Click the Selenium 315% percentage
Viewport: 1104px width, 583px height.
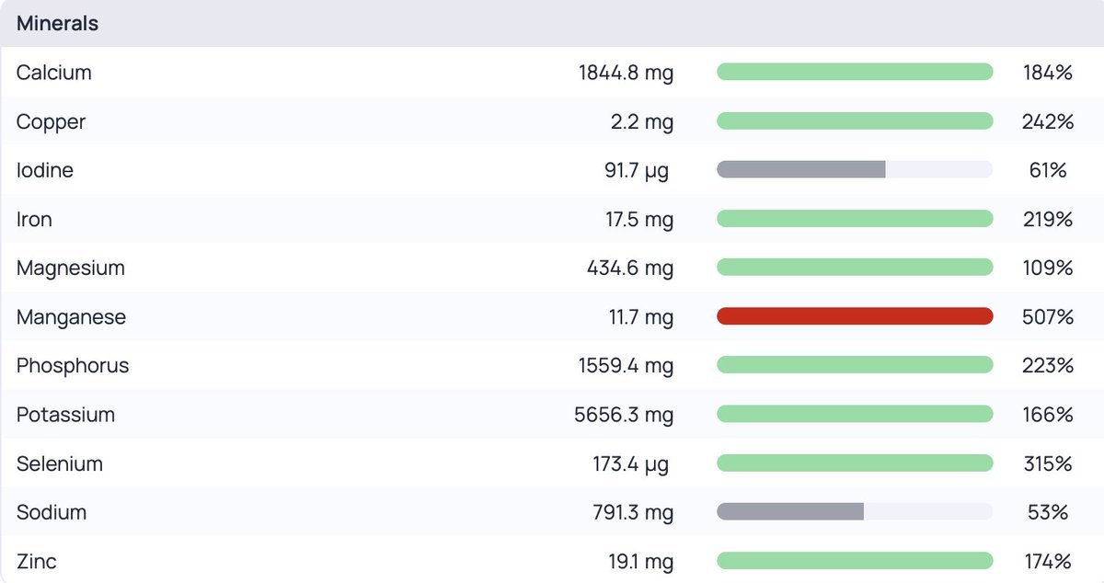tap(1047, 463)
